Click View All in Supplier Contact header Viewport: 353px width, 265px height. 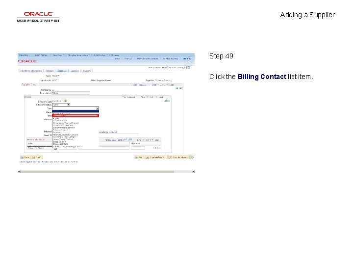click(143, 85)
